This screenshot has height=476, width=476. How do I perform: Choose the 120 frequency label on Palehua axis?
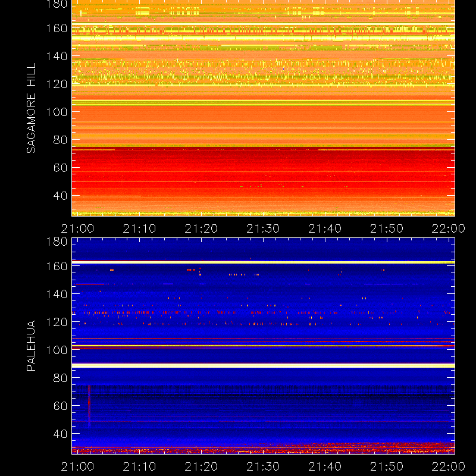coord(57,322)
